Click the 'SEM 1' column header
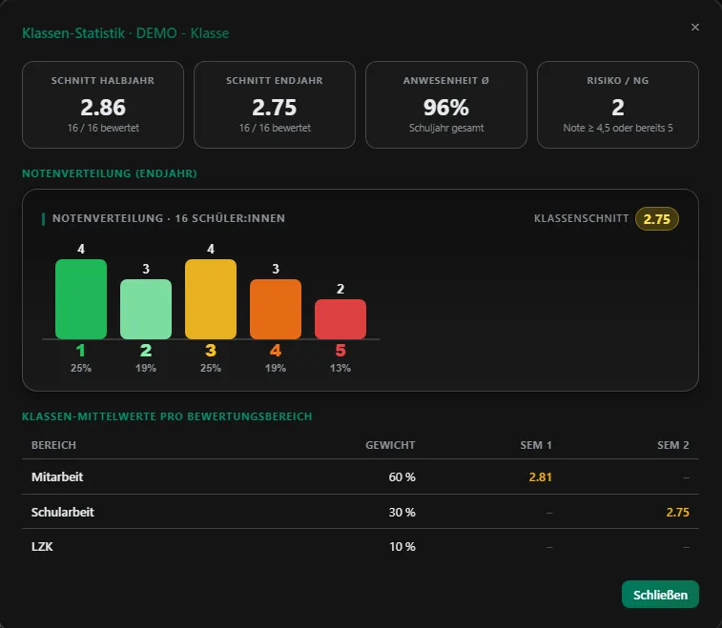This screenshot has width=722, height=628. 536,445
